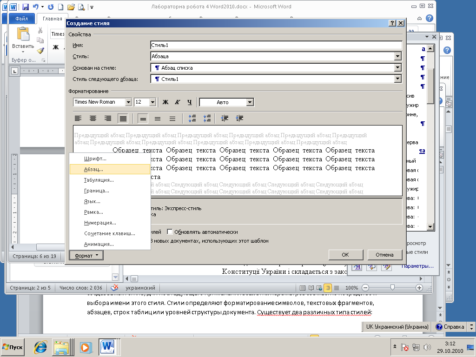The height and width of the screenshot is (357, 476).
Task: Switch to outline view in status bar
Action: tap(328, 287)
